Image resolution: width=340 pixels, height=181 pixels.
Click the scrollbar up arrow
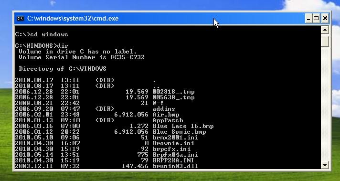325,30
